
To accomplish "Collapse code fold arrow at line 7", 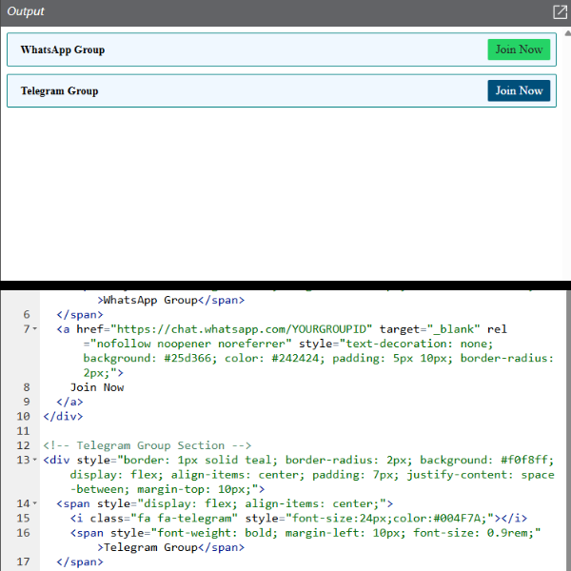I will tap(35, 329).
